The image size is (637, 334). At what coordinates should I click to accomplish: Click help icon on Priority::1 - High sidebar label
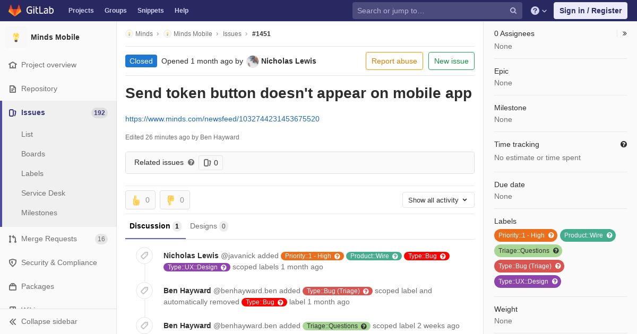pyautogui.click(x=551, y=235)
